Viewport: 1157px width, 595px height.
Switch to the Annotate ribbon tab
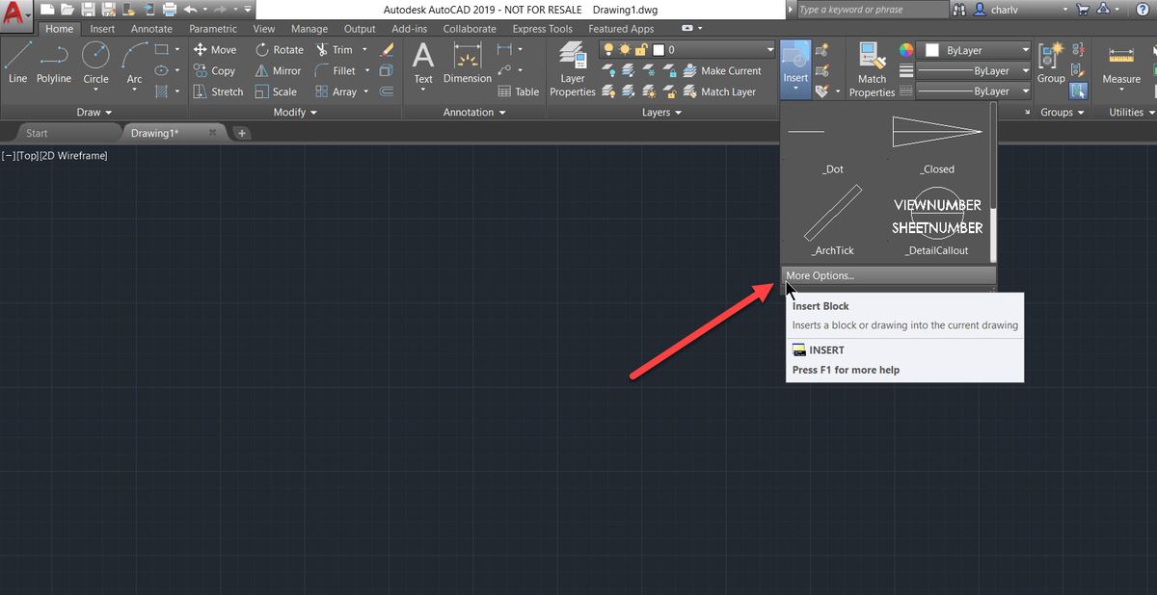coord(151,29)
